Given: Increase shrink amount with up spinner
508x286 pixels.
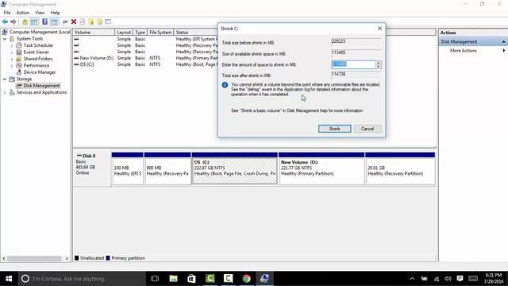Looking at the screenshot, I should 378,62.
